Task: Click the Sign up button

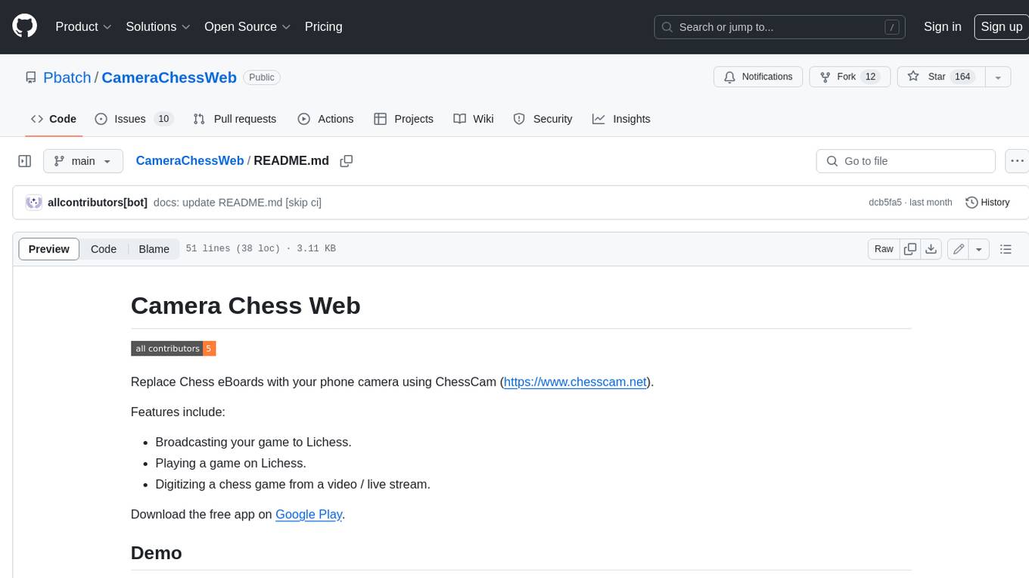Action: point(1001,26)
